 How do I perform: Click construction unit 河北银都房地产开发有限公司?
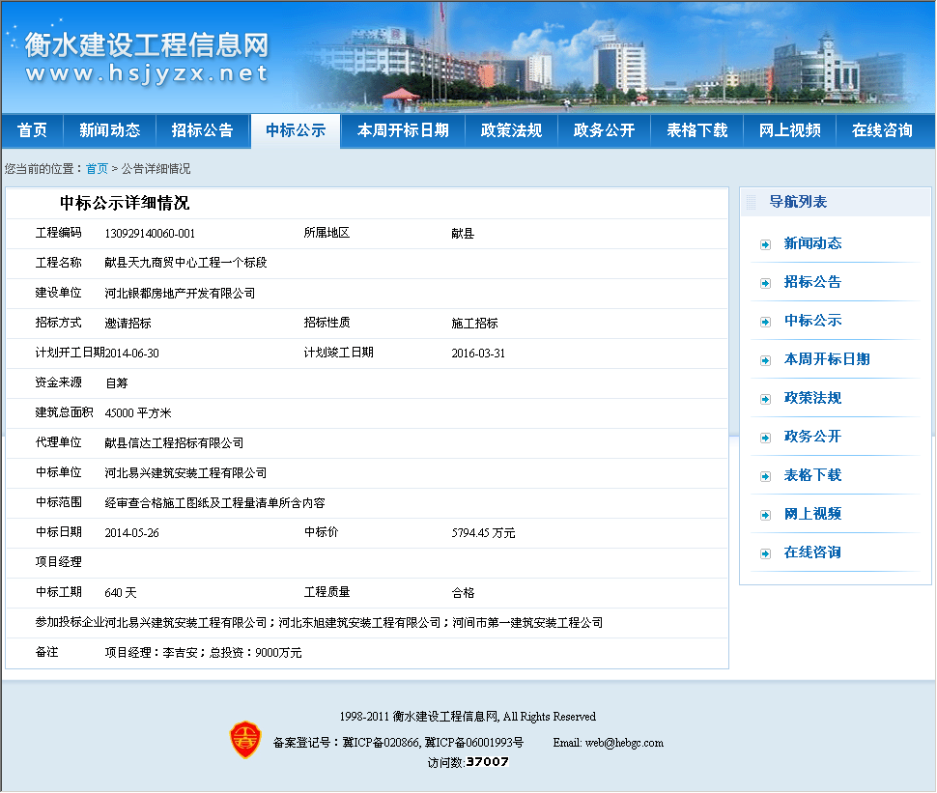point(180,294)
